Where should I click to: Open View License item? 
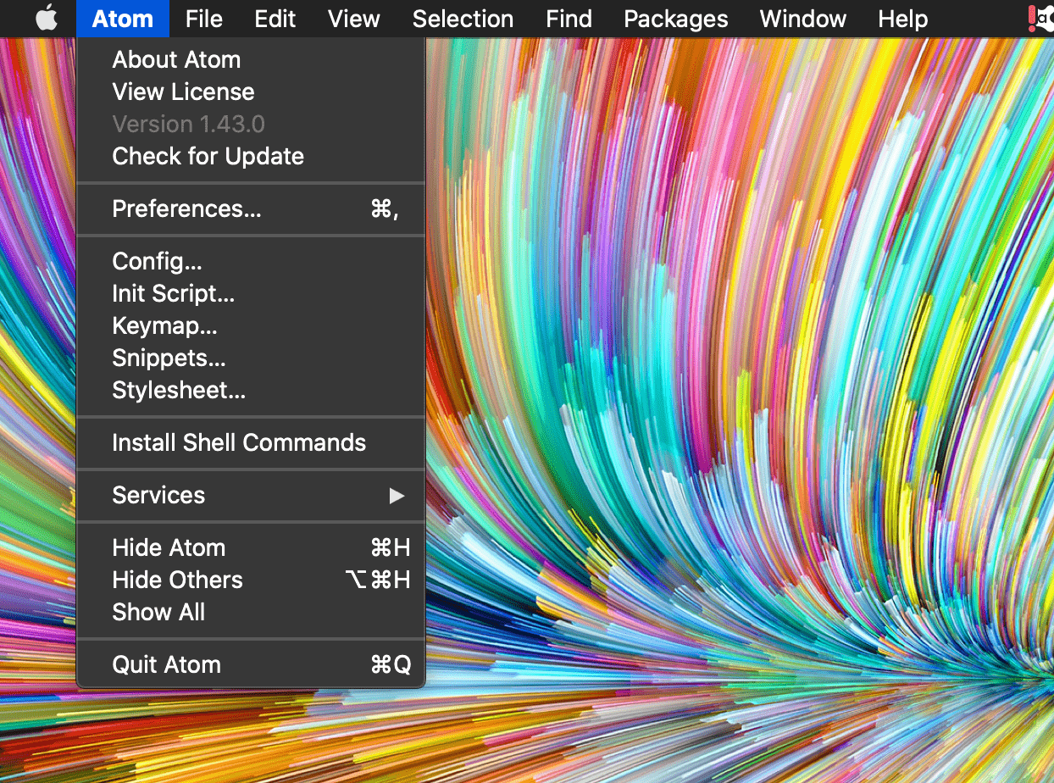pyautogui.click(x=183, y=92)
